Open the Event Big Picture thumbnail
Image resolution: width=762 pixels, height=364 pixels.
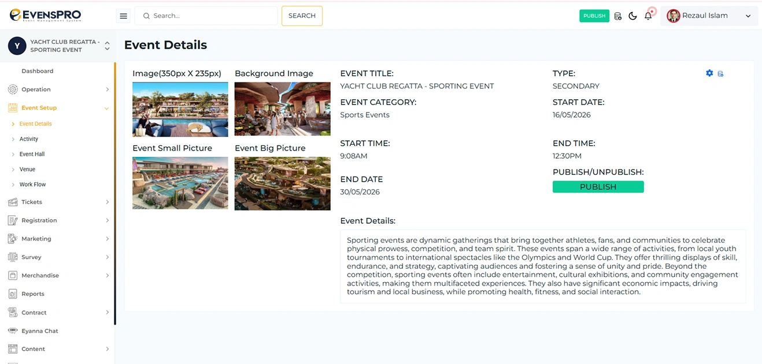tap(283, 183)
